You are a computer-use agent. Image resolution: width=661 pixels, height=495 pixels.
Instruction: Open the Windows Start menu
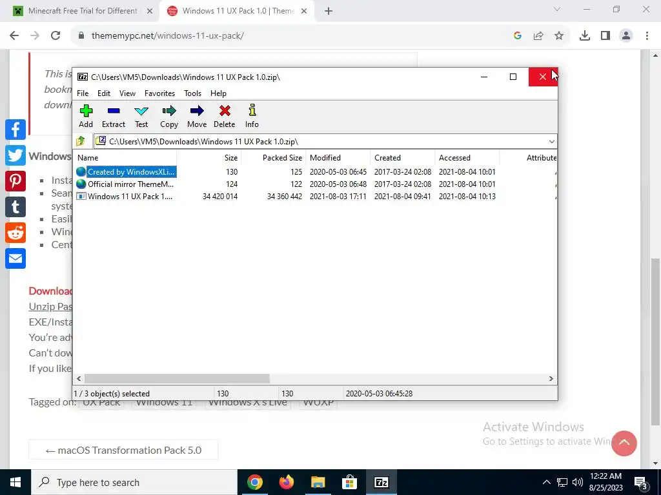point(15,482)
